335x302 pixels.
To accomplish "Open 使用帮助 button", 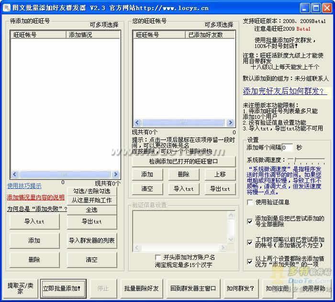I will pyautogui.click(x=313, y=289).
